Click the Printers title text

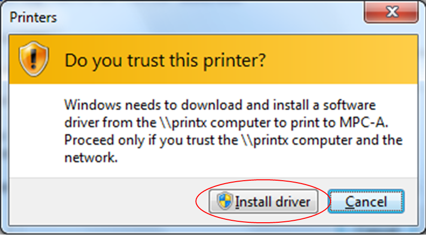pyautogui.click(x=33, y=18)
